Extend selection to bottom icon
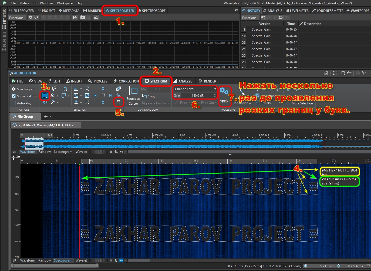This screenshot has width=371, height=271. point(103,102)
